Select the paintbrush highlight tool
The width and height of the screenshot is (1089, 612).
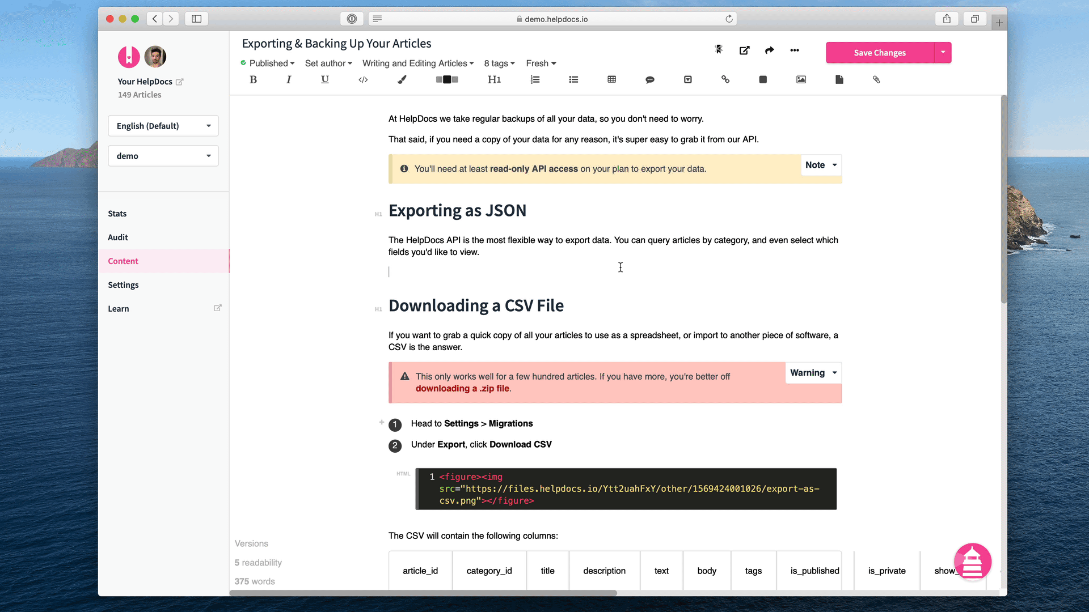tap(402, 80)
